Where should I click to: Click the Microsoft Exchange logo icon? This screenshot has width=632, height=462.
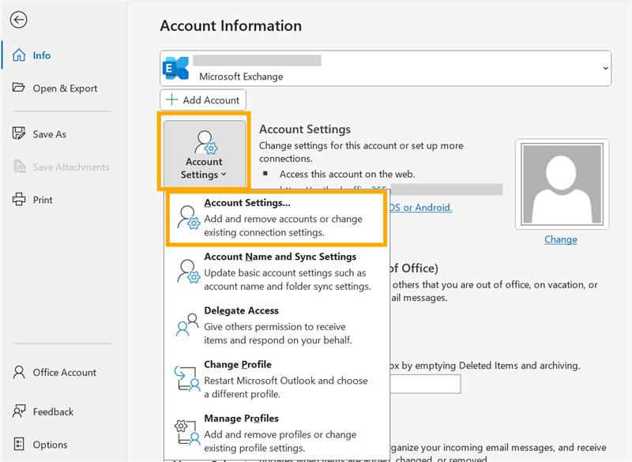(x=175, y=68)
